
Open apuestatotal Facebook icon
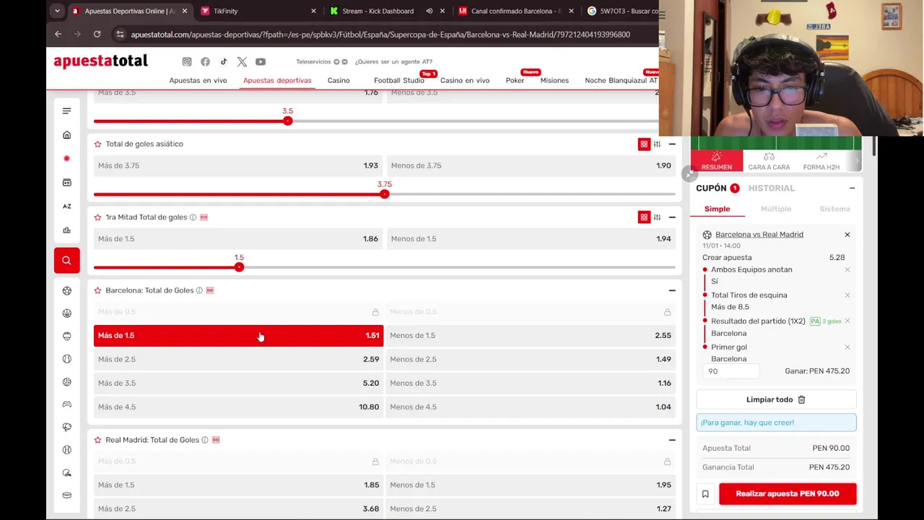click(x=205, y=61)
